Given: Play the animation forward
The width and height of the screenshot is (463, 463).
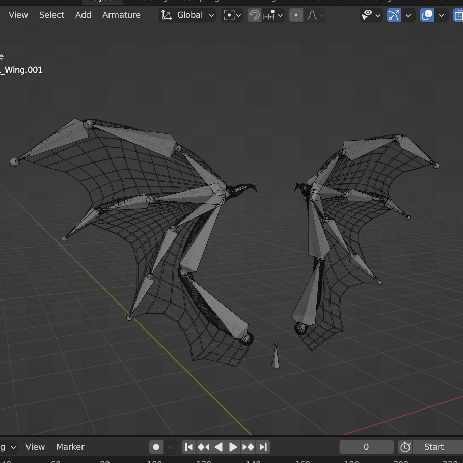Looking at the screenshot, I should pos(233,447).
